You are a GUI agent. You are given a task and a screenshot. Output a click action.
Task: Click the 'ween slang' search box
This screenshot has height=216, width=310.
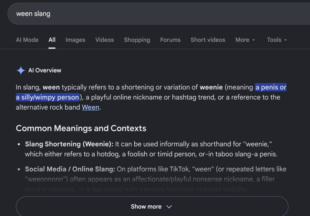tap(158, 14)
